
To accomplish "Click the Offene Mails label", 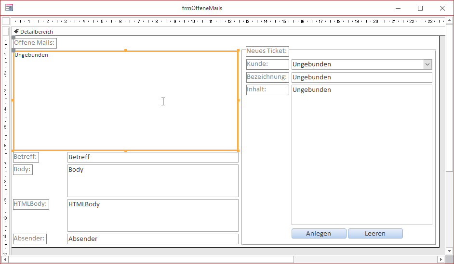I will pos(34,43).
